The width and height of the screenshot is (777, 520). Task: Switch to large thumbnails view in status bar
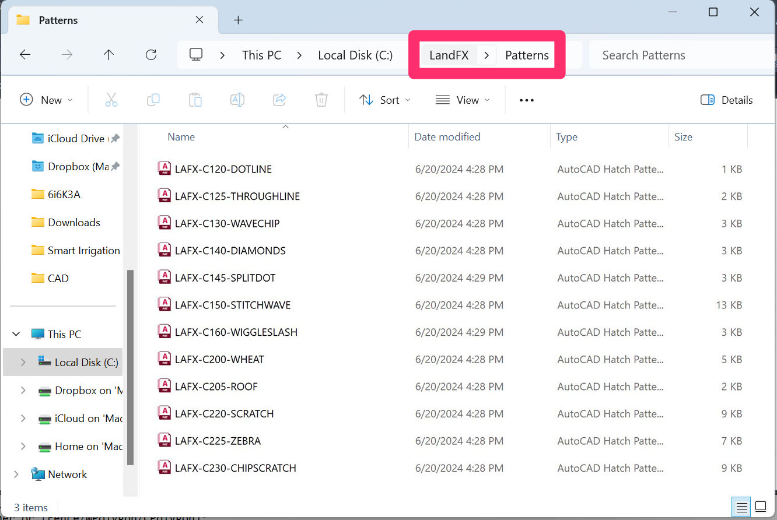pos(761,506)
